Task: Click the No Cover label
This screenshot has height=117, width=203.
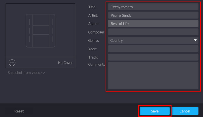Action: (x=65, y=63)
